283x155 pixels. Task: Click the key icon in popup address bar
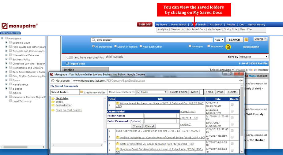(x=241, y=81)
